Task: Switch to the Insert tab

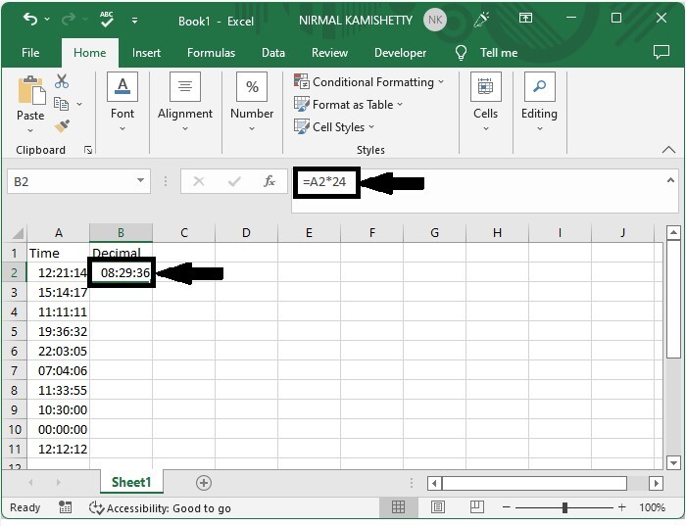Action: pos(146,53)
